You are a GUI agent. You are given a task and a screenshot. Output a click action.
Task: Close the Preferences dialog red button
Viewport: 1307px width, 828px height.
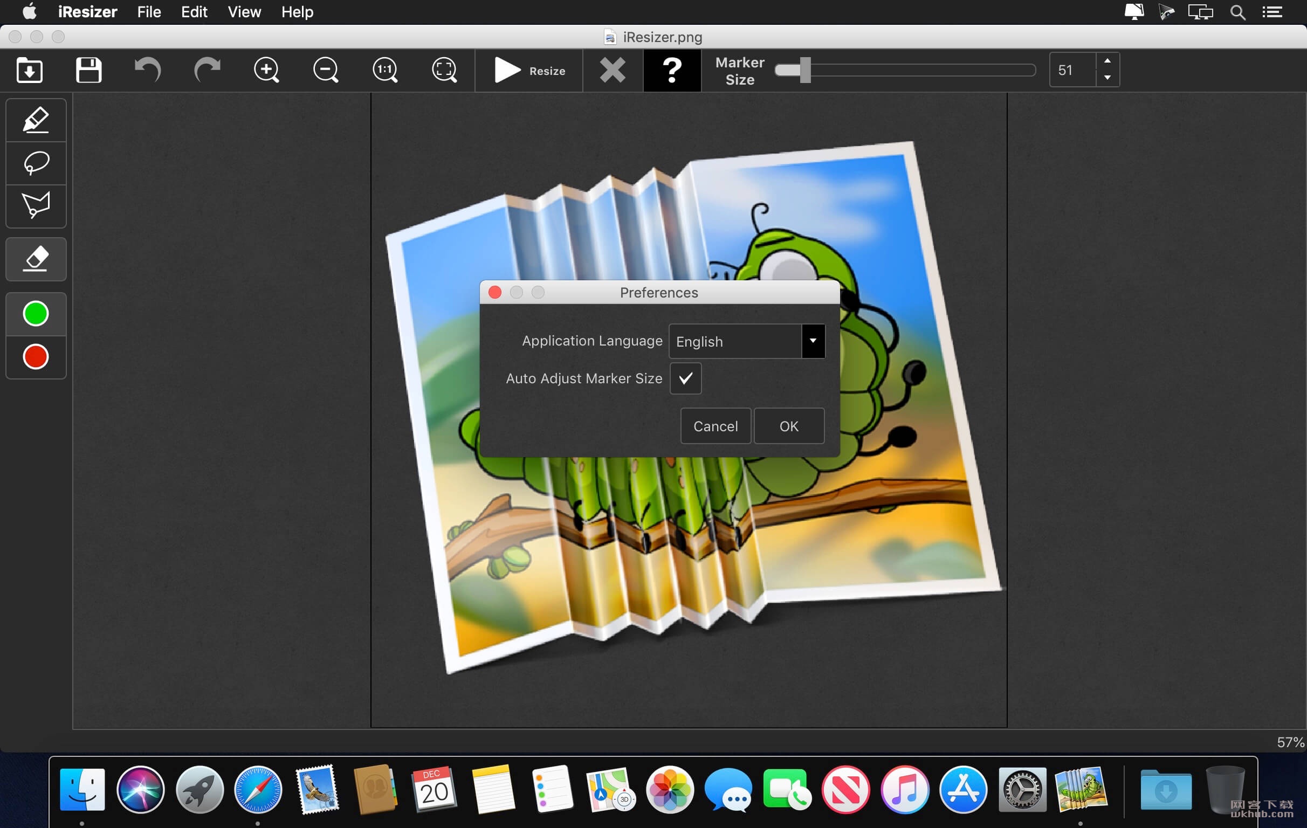tap(495, 293)
